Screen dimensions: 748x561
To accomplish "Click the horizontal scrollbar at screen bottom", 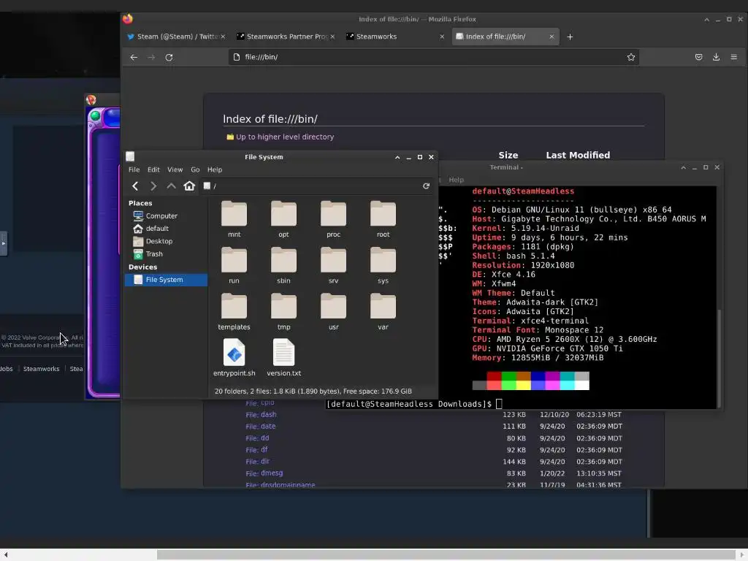I will [x=446, y=555].
